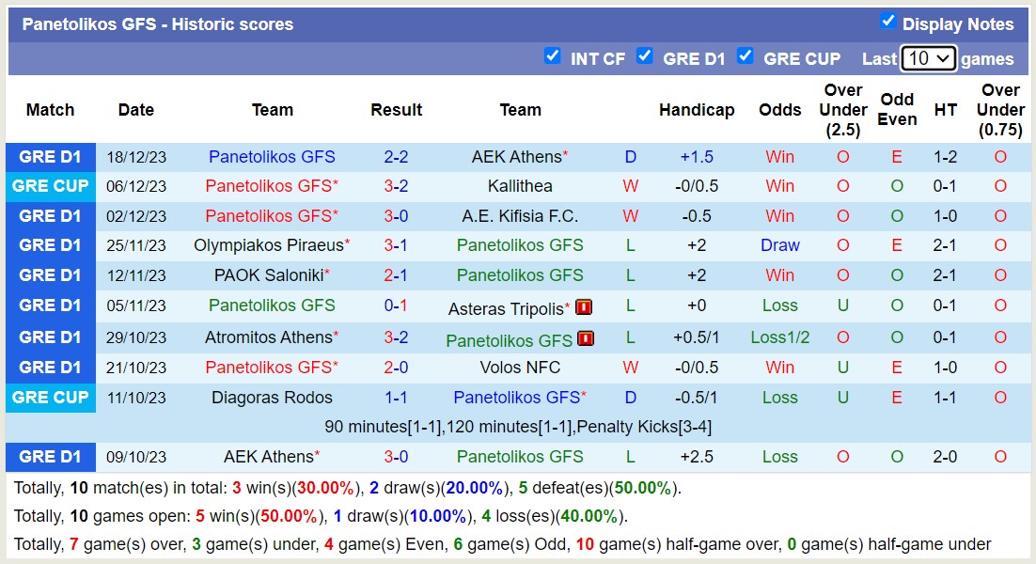
Task: Click the GRE D1 badge on the Olympiakos Piraeus row
Action: tap(51, 246)
